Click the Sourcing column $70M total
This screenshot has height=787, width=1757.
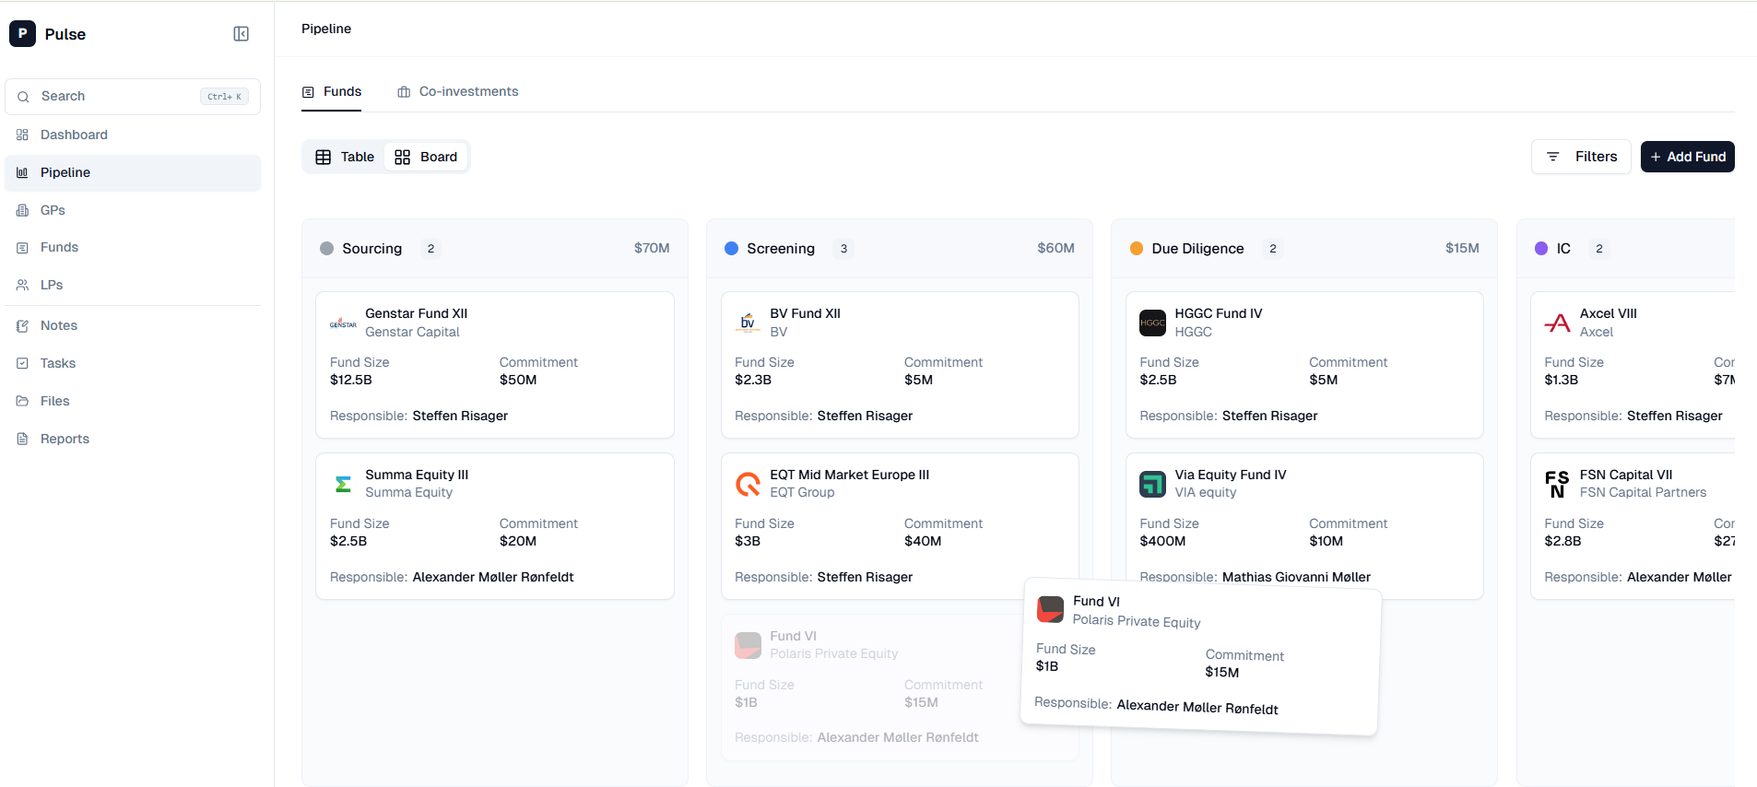pyautogui.click(x=652, y=248)
